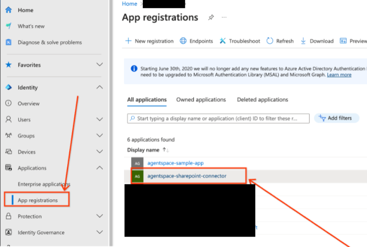Click the Devices icon in the sidebar

(8, 152)
